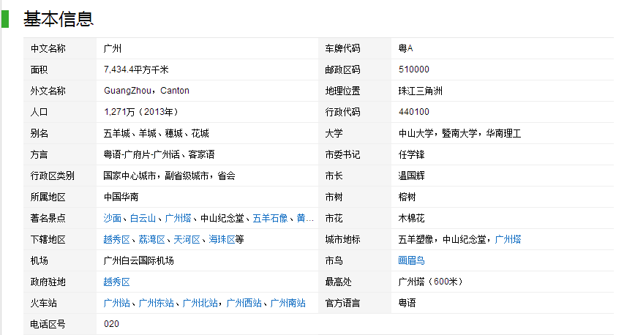
Task: Click the 市委书记 field label
Action: click(342, 154)
